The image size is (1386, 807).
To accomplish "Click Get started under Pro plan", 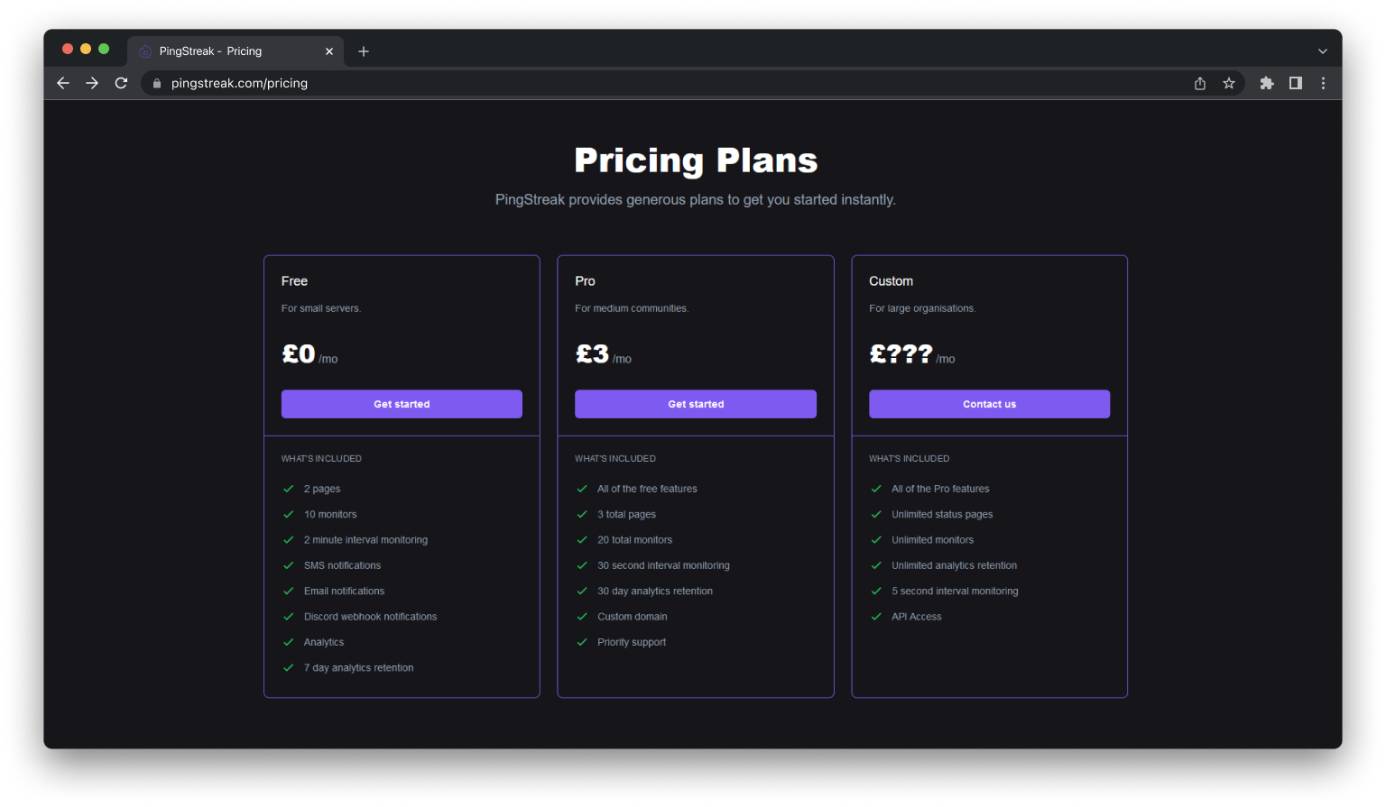I will pos(696,404).
